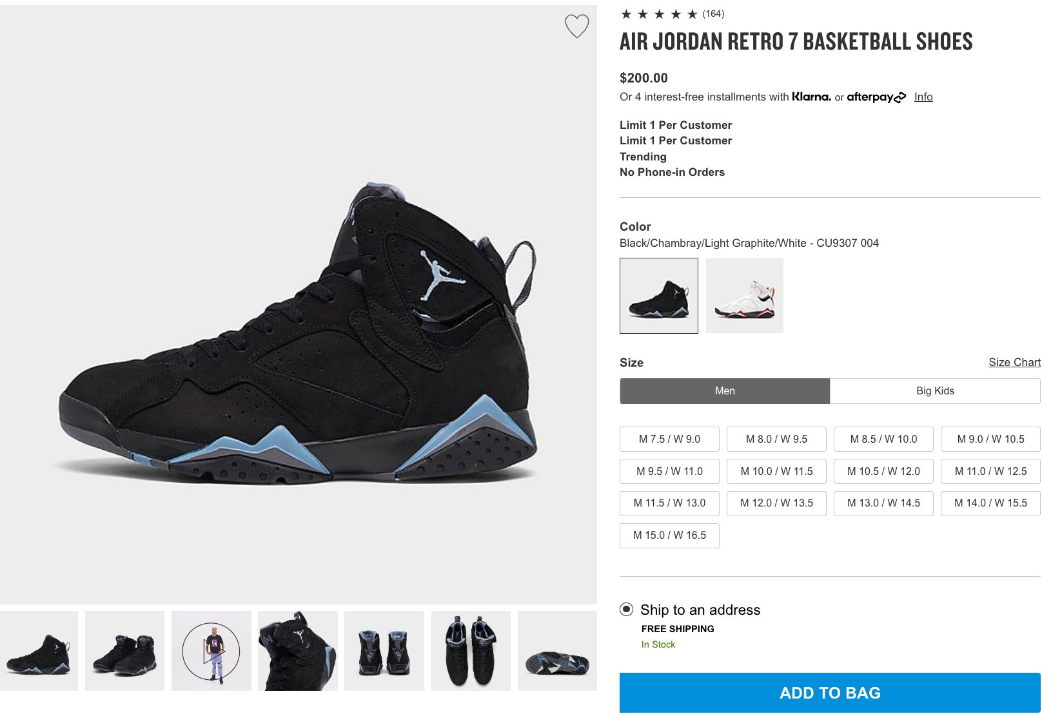
Task: View the side-profile shoe thumbnail
Action: [39, 651]
